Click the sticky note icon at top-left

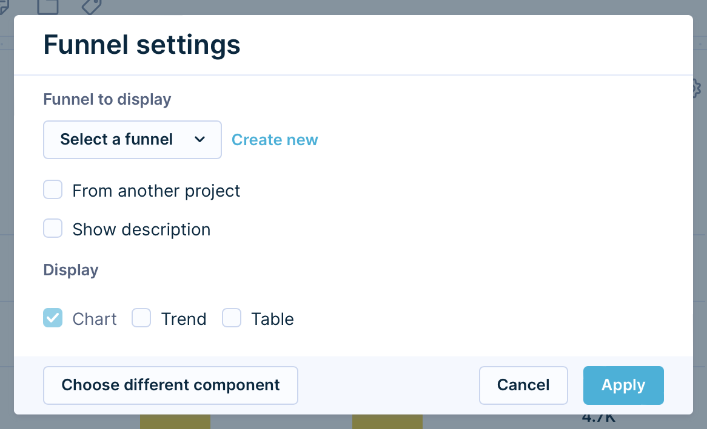pos(4,6)
